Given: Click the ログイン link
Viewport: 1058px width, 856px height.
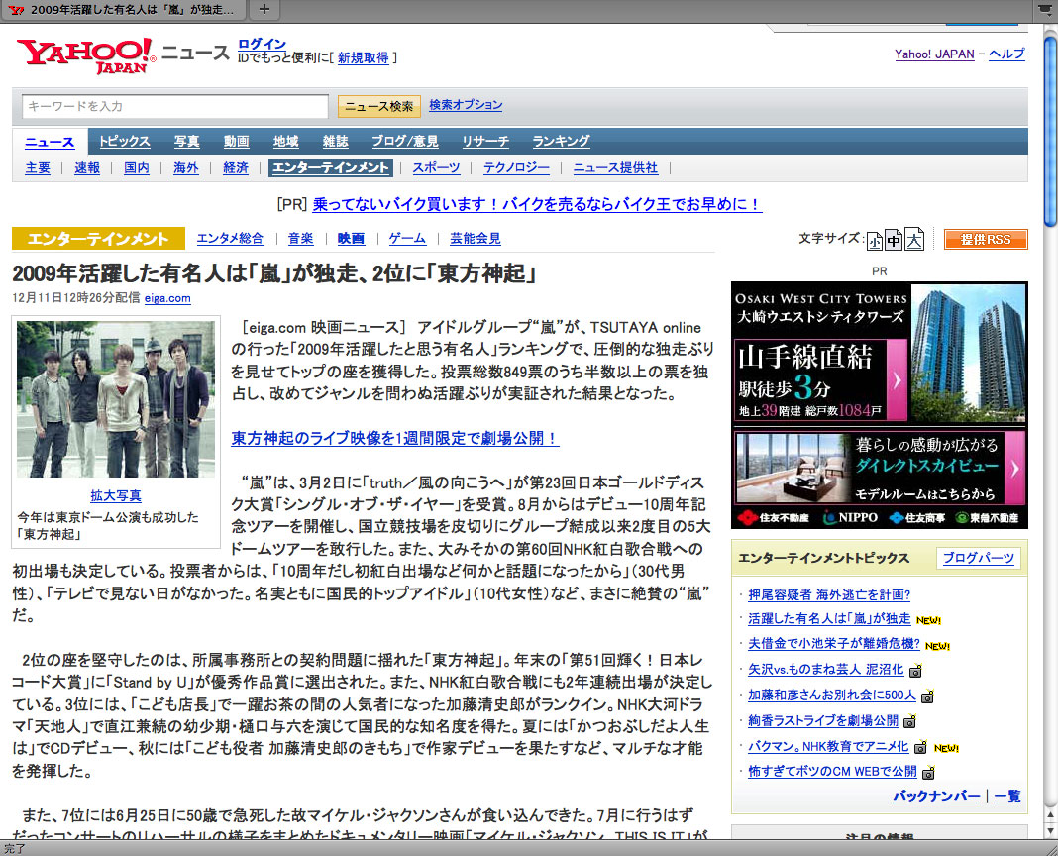Looking at the screenshot, I should 262,44.
